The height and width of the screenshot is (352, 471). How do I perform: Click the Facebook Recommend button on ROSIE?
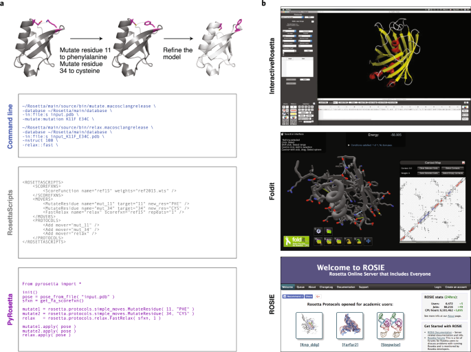(293, 296)
